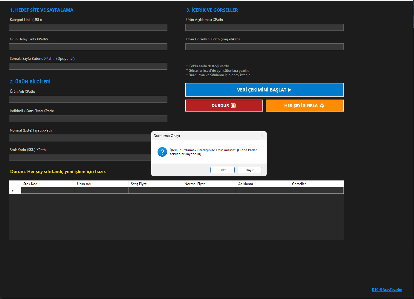
Task: Click the '2. ÜRÜN BİLGİLERİ' heading
Action: click(x=30, y=82)
